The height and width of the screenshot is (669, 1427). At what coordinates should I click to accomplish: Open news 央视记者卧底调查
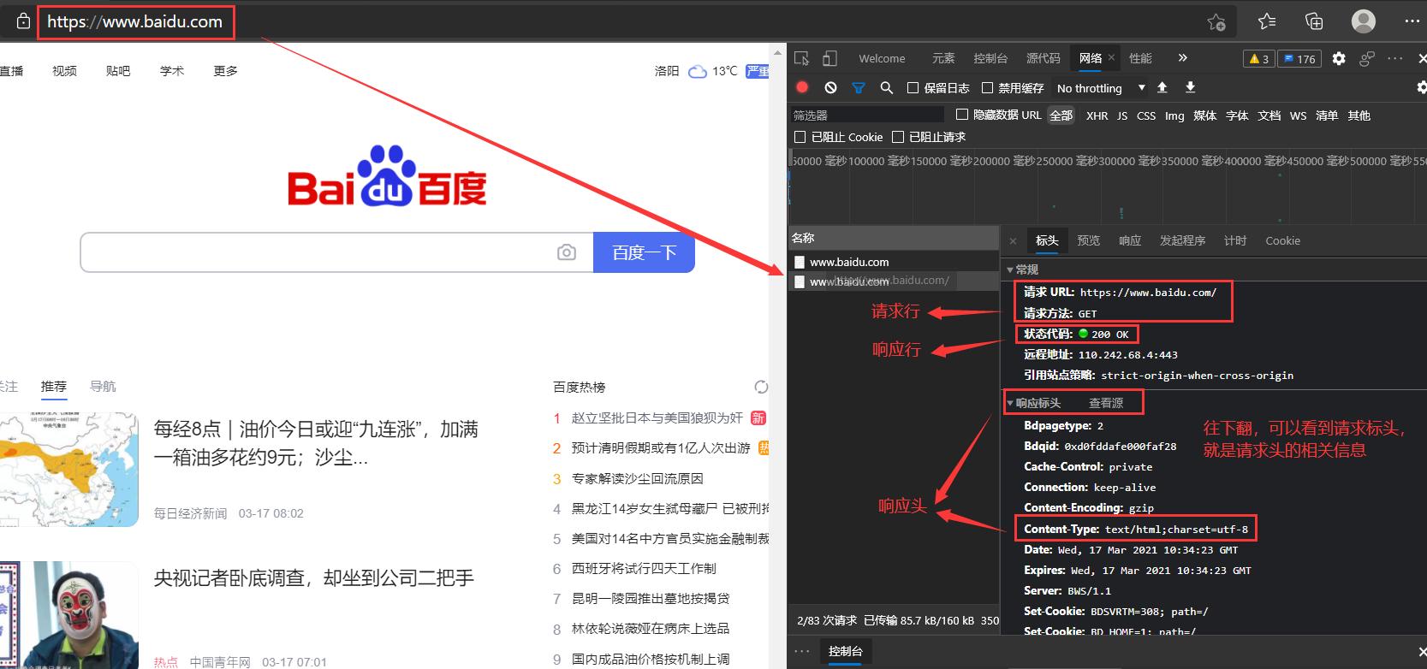coord(314,578)
